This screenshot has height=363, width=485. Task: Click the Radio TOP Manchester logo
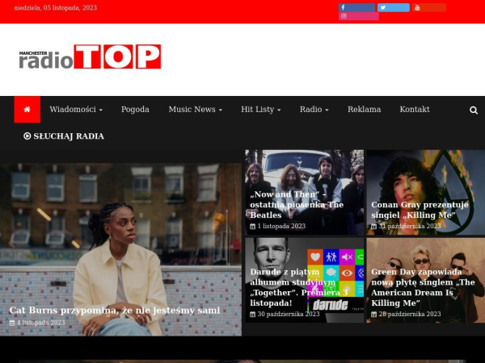point(90,56)
